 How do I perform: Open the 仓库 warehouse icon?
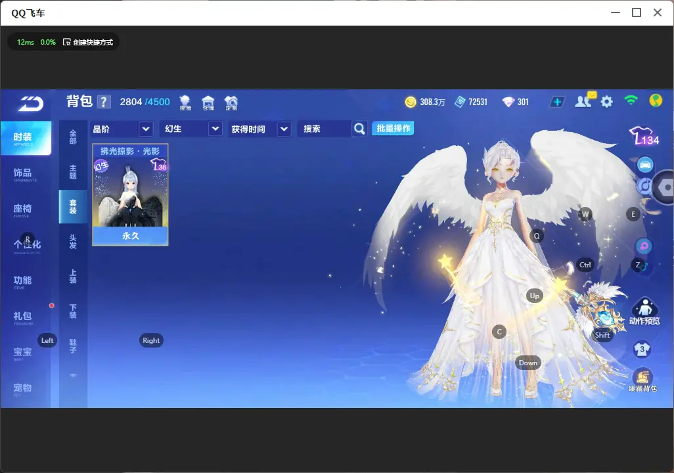pyautogui.click(x=208, y=102)
